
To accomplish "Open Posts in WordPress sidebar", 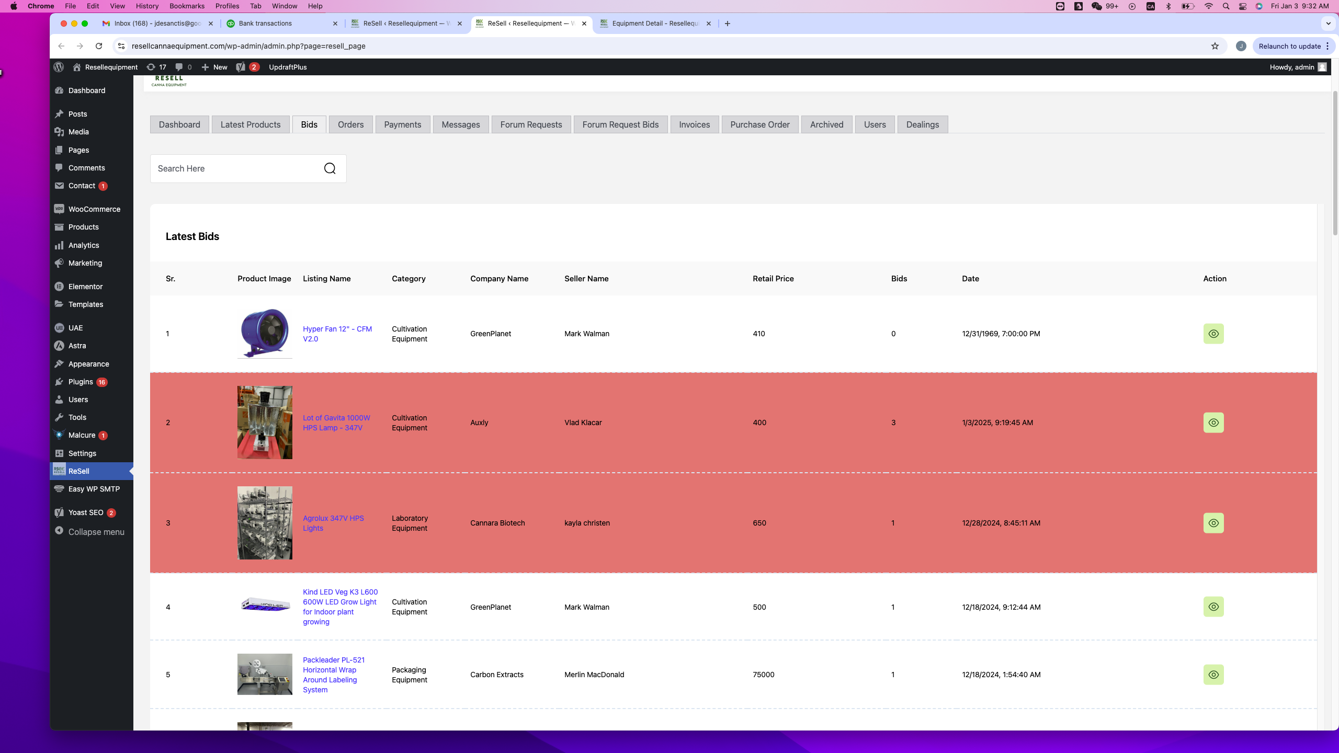I will [92, 114].
